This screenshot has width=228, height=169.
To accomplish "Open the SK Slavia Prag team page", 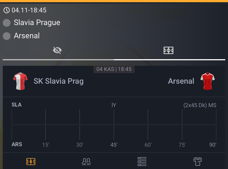I will click(x=58, y=81).
